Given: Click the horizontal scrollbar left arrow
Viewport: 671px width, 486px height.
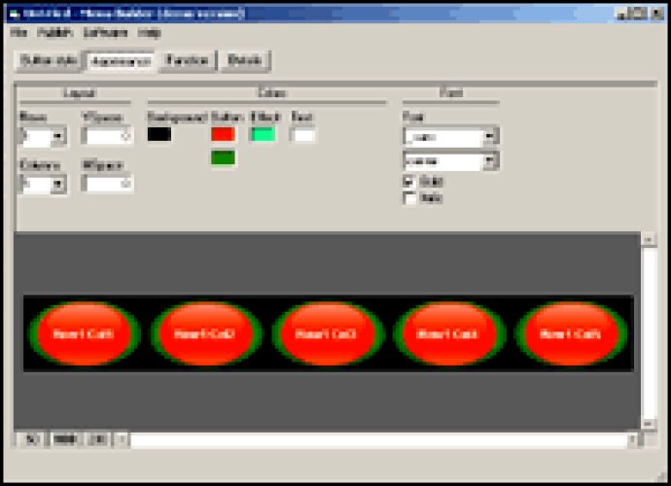Looking at the screenshot, I should (x=122, y=439).
